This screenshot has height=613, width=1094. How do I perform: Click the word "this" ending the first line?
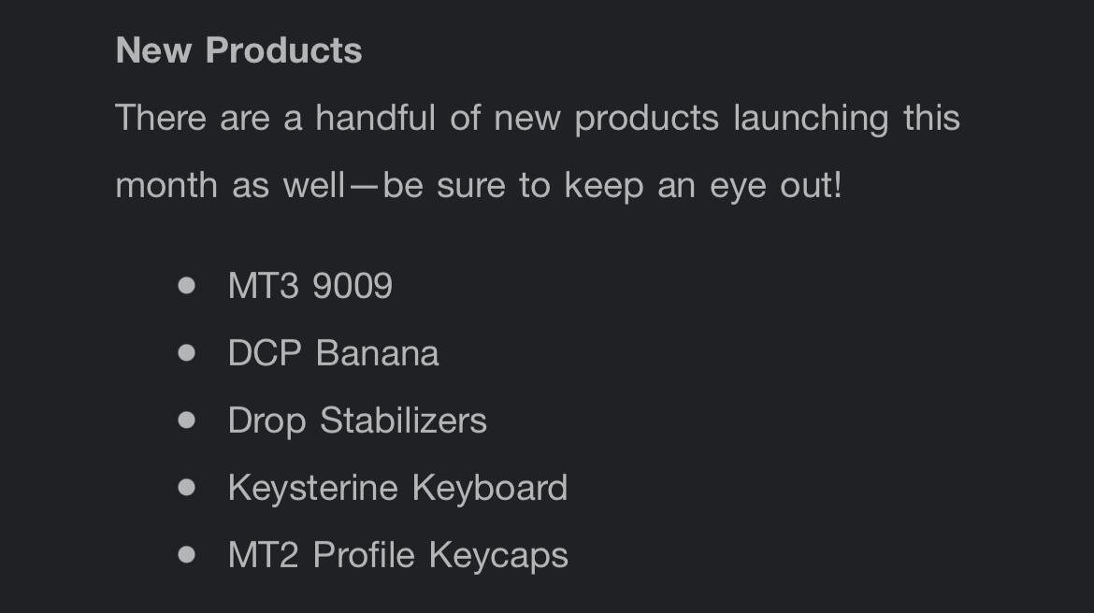tap(931, 117)
